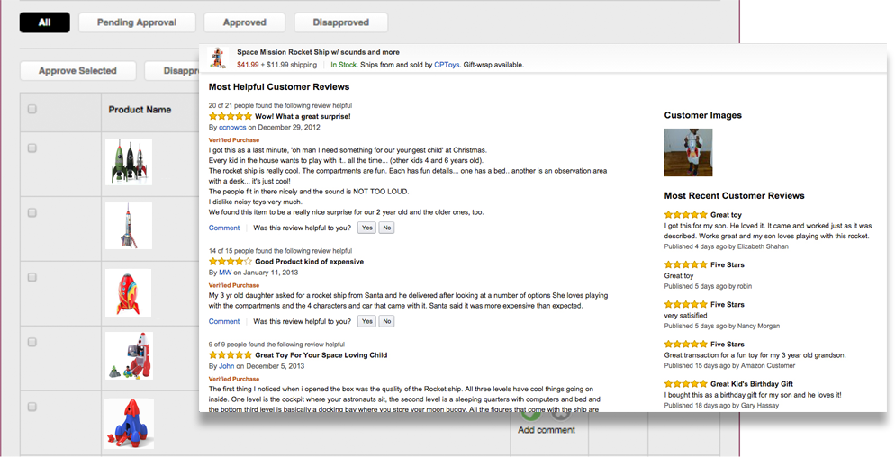Open the three retro rockets product image
895x457 pixels.
(129, 161)
